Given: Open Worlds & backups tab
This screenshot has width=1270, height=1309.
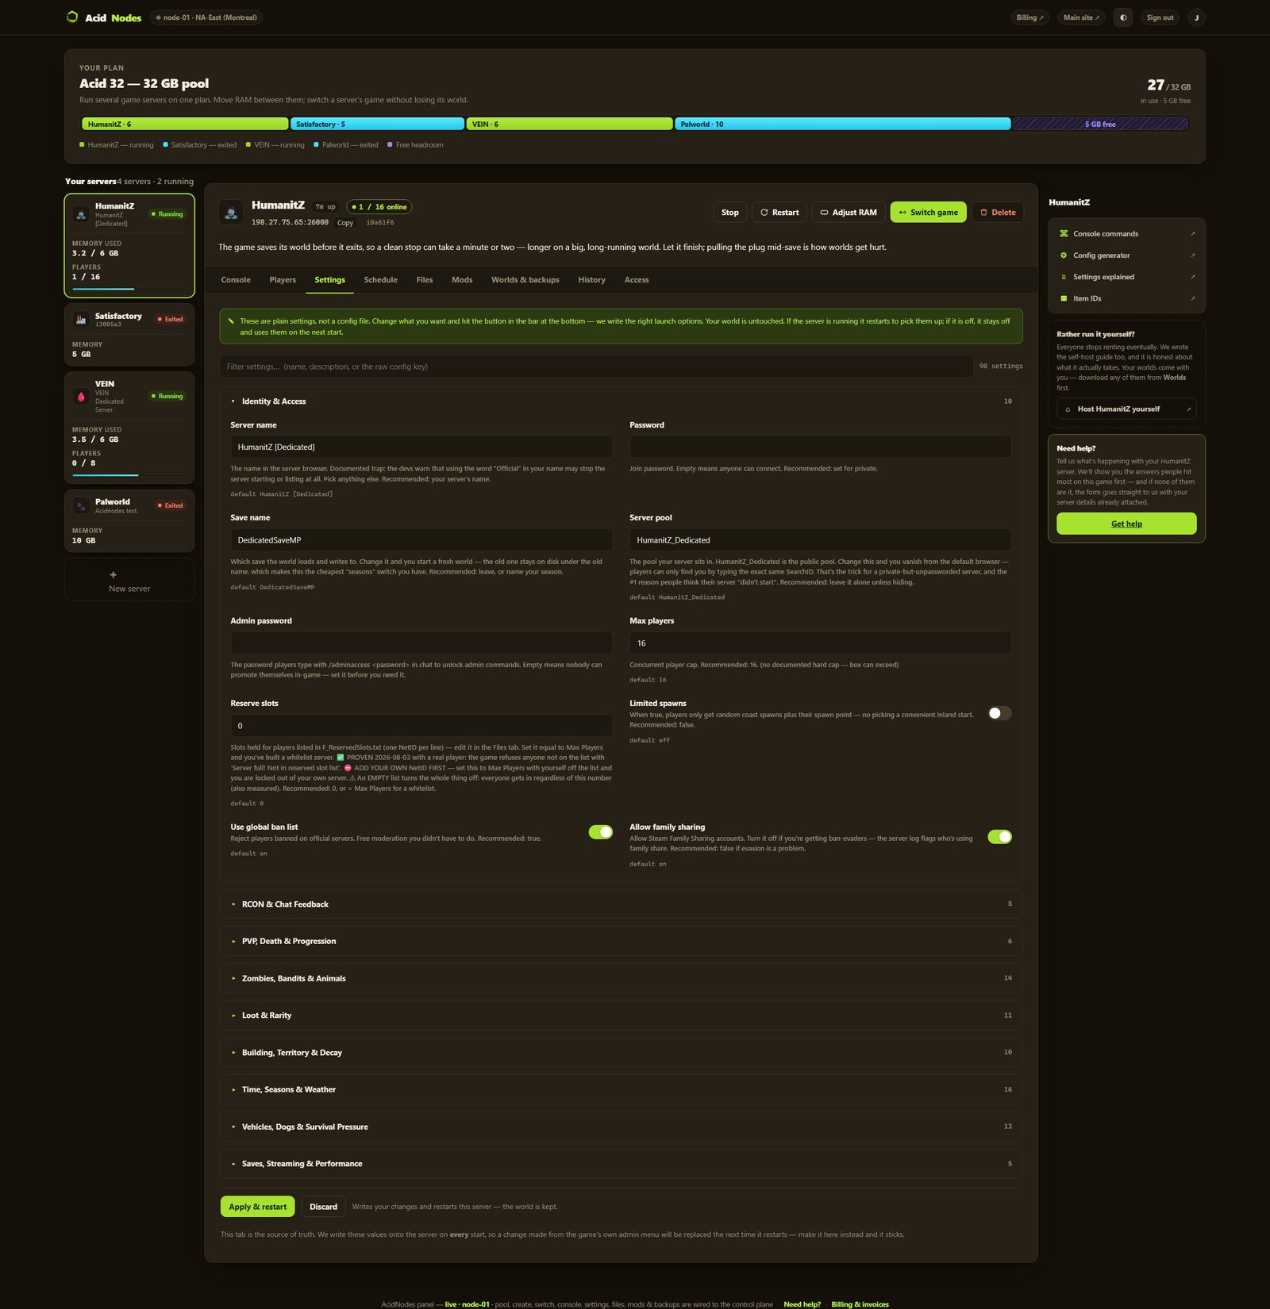Looking at the screenshot, I should click(x=525, y=280).
